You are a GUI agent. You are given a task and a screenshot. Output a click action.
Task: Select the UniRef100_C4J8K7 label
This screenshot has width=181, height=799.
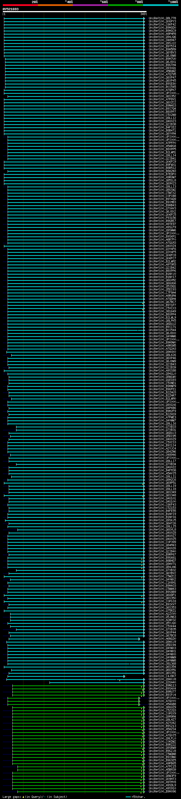point(162,676)
